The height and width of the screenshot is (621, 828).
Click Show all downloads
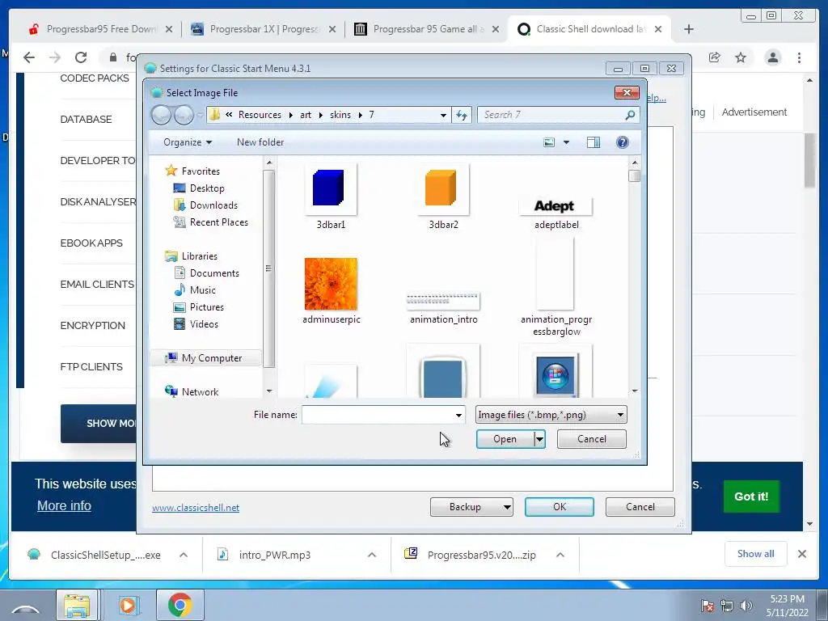click(x=756, y=553)
